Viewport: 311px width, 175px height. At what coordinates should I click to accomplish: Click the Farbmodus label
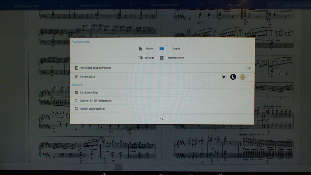click(87, 77)
